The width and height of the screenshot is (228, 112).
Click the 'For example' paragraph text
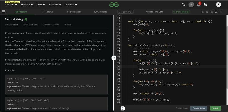[55, 62]
